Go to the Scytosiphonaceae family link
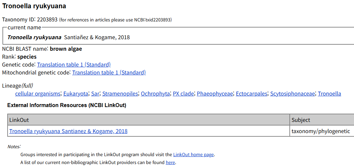Screen dimensions: 354x168 click(x=292, y=94)
